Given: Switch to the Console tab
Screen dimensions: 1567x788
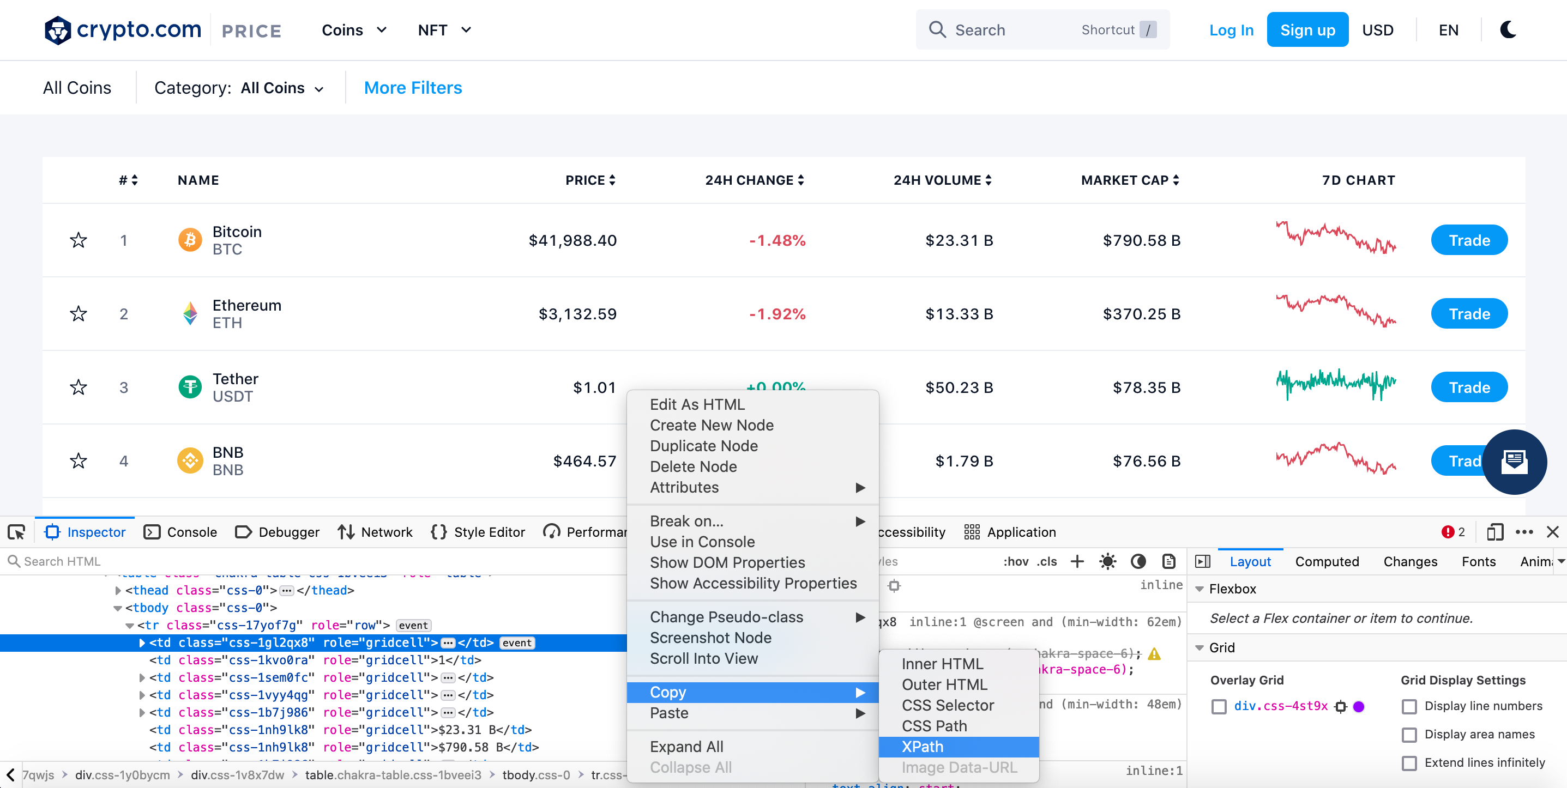Looking at the screenshot, I should point(180,532).
